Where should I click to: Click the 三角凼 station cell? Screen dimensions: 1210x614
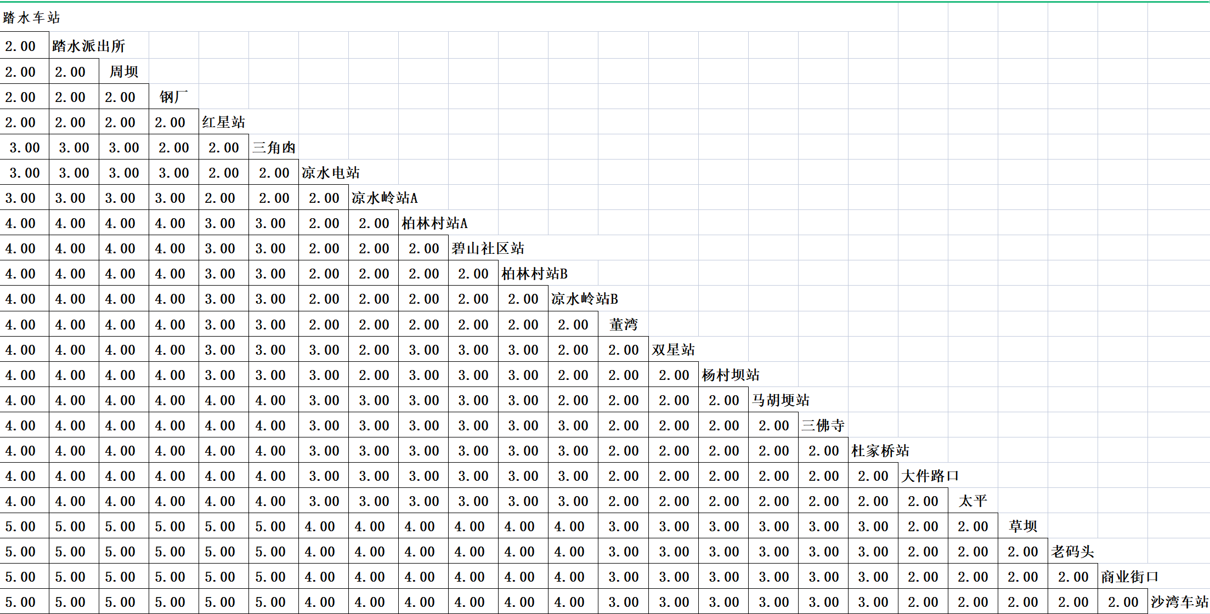point(274,147)
